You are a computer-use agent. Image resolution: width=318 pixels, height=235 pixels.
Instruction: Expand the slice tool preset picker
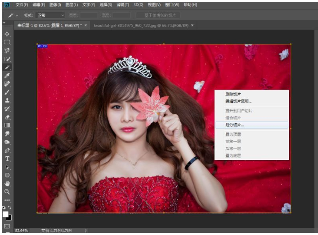tap(17, 15)
